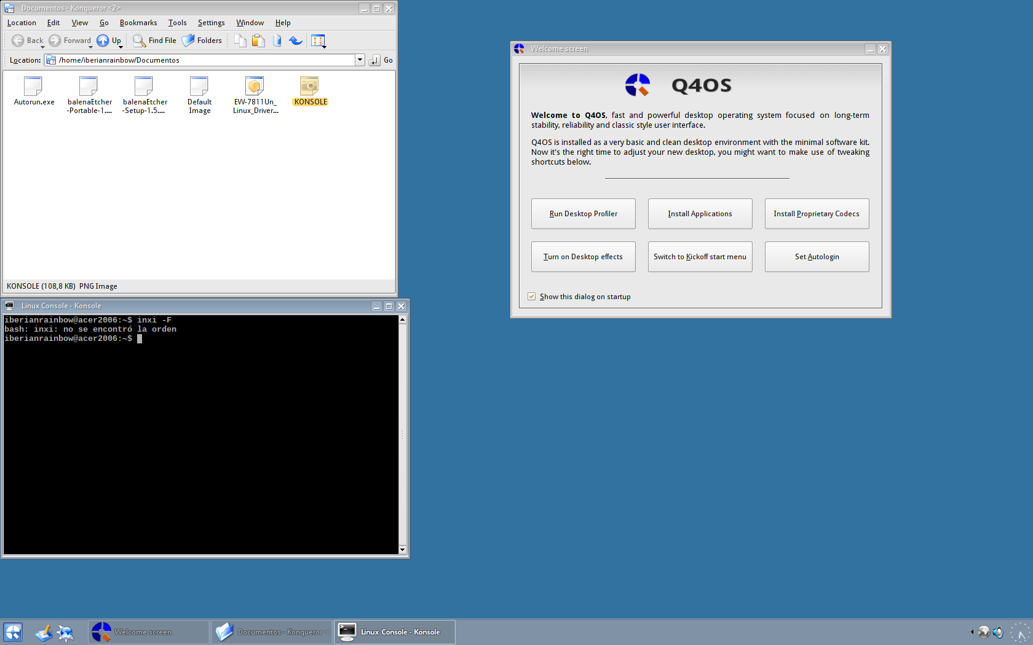Expand the Back button history dropdown arrow
Screen dimensions: 1033x645
coord(42,47)
